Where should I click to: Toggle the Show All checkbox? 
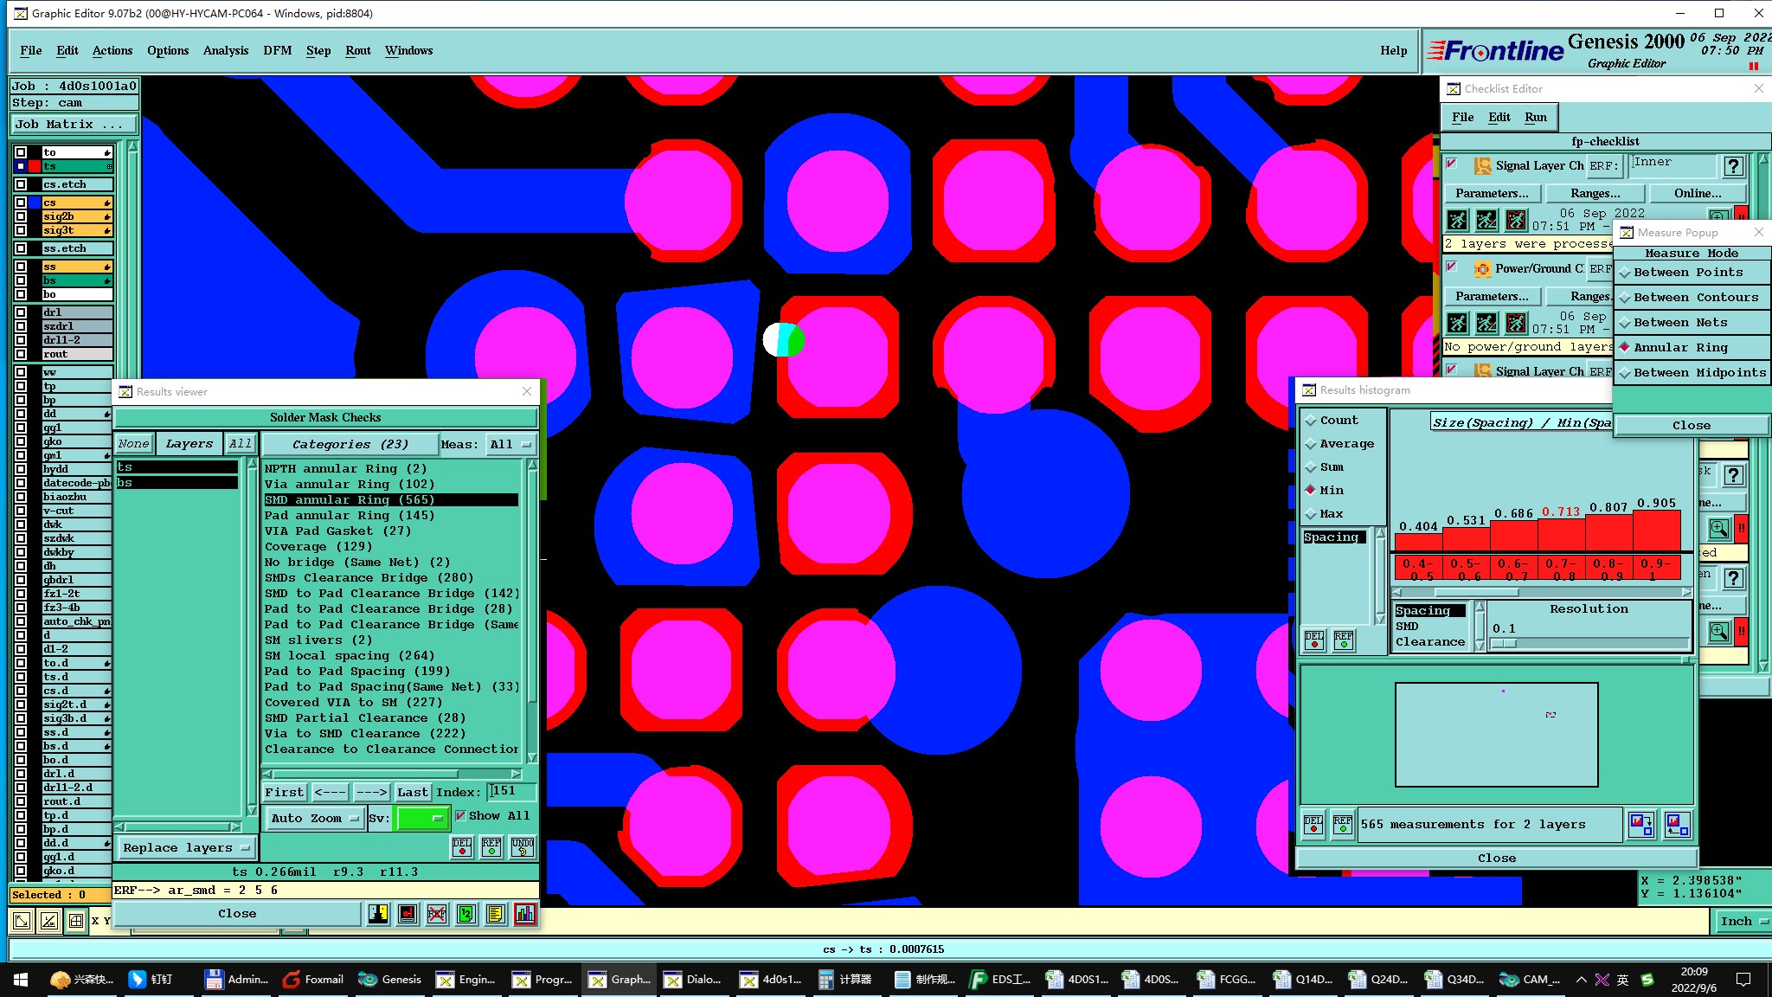coord(460,815)
